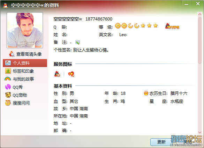Click the scrollbar up arrow

[200, 14]
